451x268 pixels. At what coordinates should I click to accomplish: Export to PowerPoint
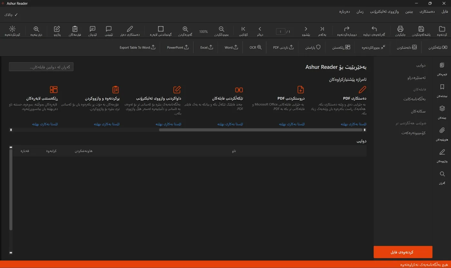(178, 47)
